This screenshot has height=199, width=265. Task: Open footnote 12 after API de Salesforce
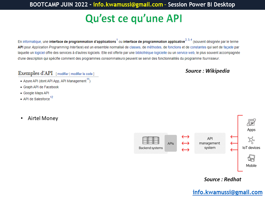pos(51,98)
